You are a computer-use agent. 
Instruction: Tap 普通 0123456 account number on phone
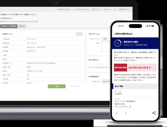click(x=120, y=104)
